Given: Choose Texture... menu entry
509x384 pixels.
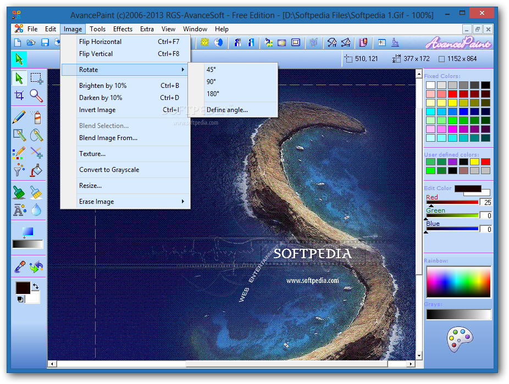Looking at the screenshot, I should [125, 154].
